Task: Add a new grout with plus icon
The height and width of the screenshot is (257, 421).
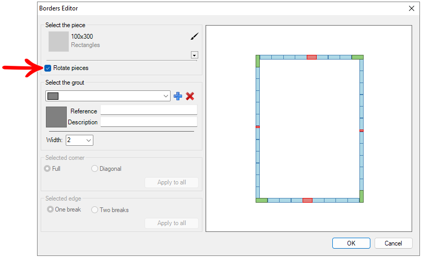Action: coord(178,96)
